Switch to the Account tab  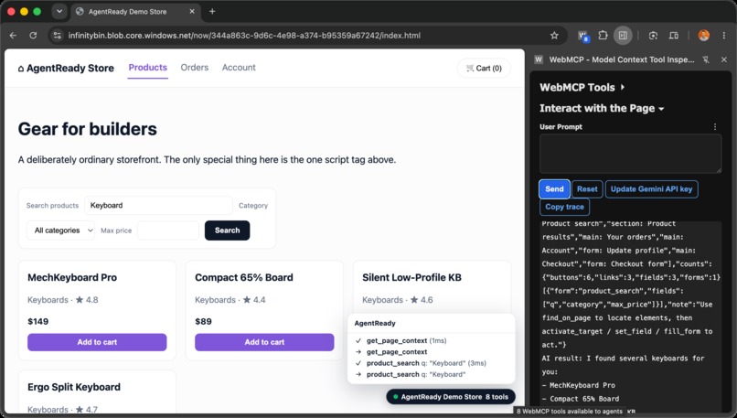click(239, 68)
